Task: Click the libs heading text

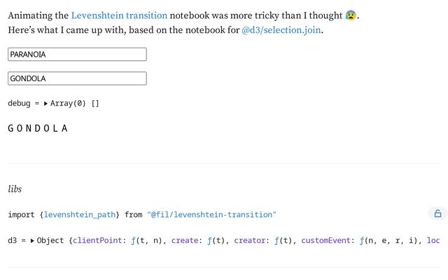Action: click(15, 189)
